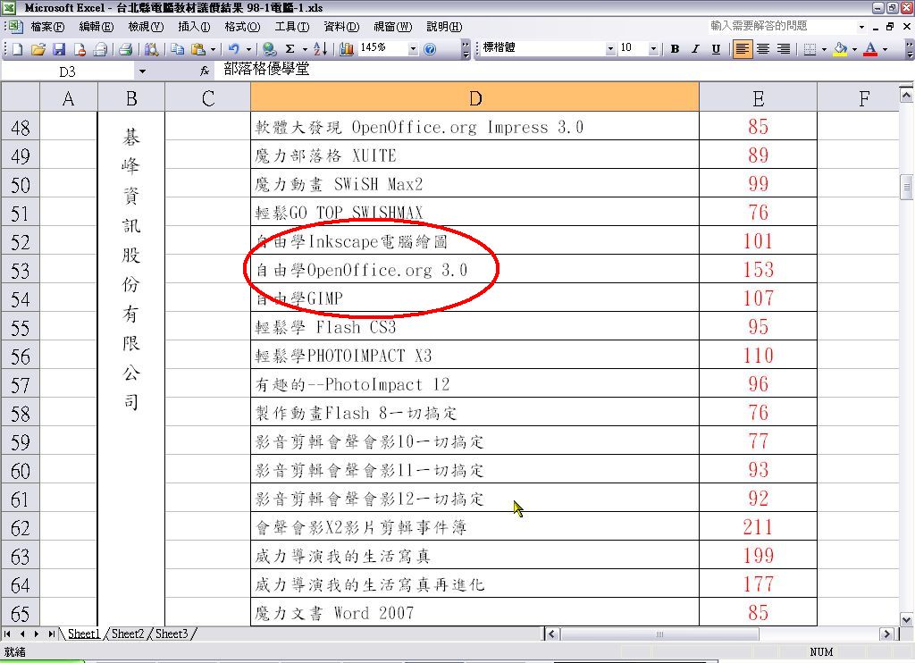Toggle underline formatting
This screenshot has width=915, height=663.
(x=716, y=49)
